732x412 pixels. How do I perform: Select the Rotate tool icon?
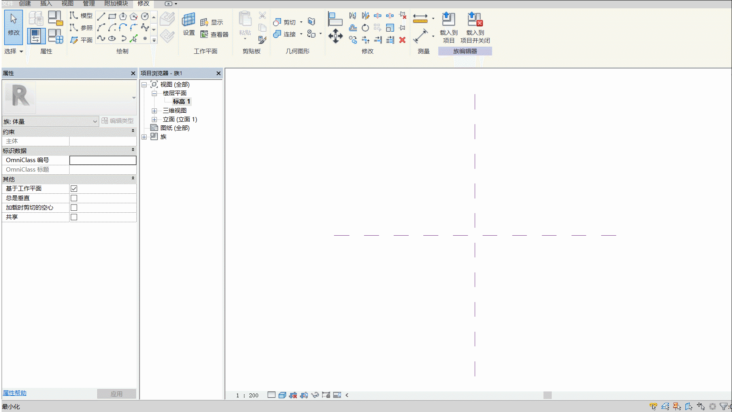[x=365, y=28]
